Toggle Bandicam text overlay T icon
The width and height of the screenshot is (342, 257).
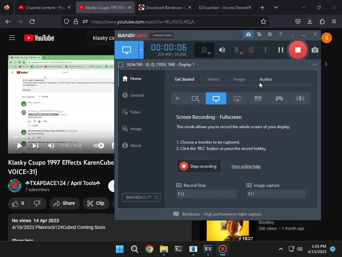click(x=265, y=50)
